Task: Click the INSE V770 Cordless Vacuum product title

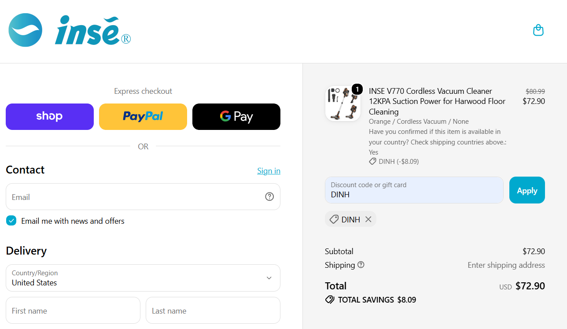Action: (x=437, y=101)
